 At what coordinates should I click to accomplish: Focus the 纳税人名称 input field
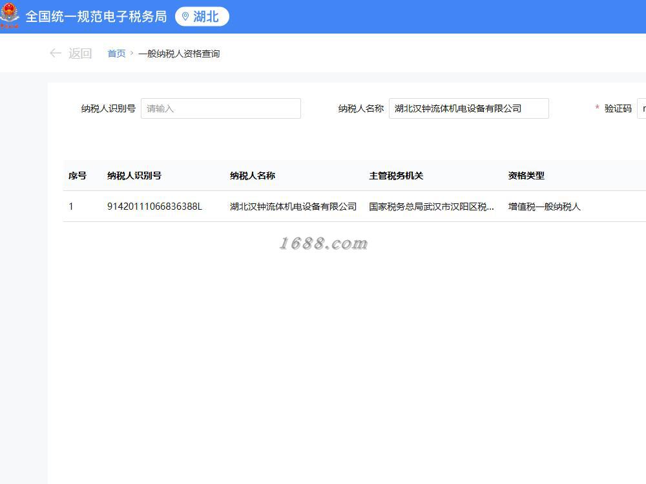click(x=469, y=108)
